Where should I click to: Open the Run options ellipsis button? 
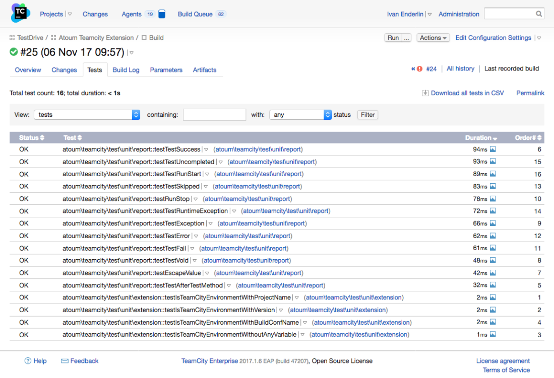coord(407,38)
